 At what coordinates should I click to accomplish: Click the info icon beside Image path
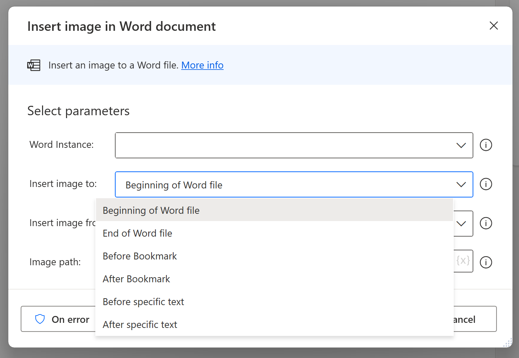[x=486, y=262]
